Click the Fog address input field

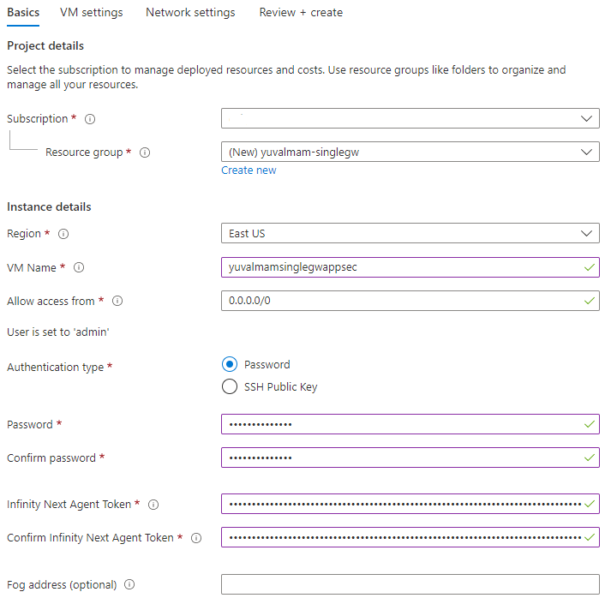pos(410,584)
